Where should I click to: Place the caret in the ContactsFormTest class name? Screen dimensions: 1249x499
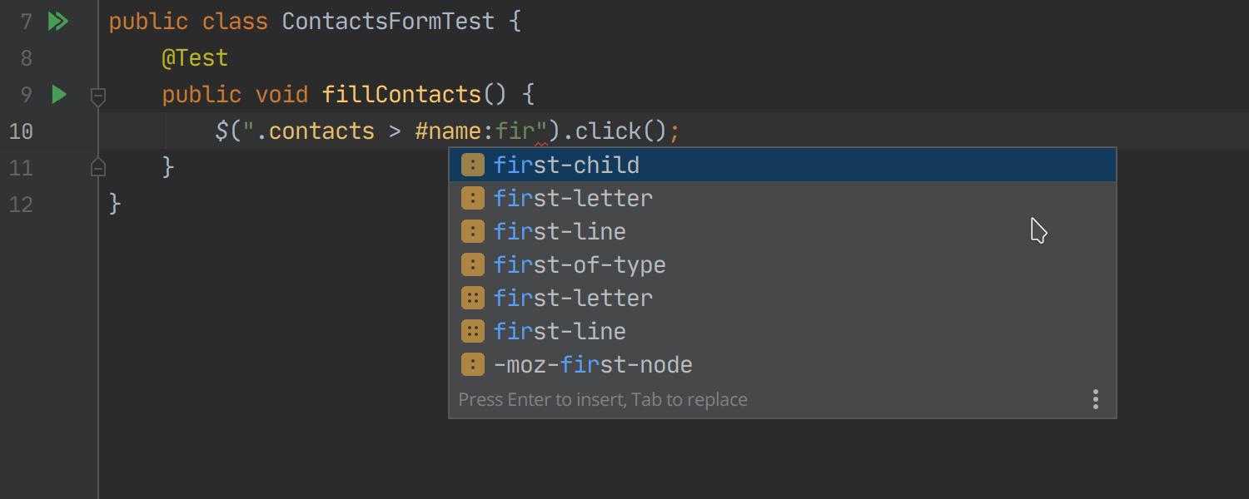click(x=388, y=22)
